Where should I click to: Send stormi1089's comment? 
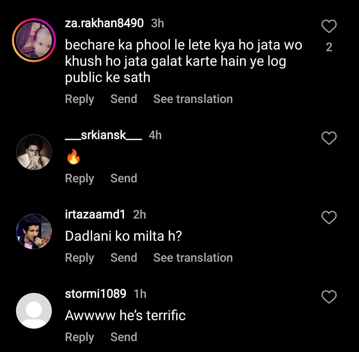124,337
